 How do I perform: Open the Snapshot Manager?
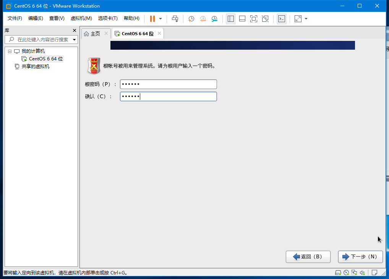(214, 18)
